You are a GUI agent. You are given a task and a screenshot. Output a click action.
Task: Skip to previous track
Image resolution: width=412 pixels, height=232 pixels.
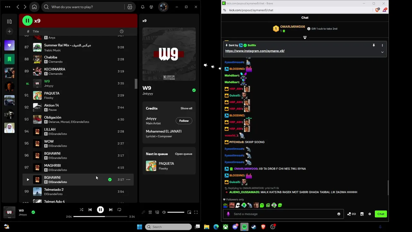coord(90,210)
